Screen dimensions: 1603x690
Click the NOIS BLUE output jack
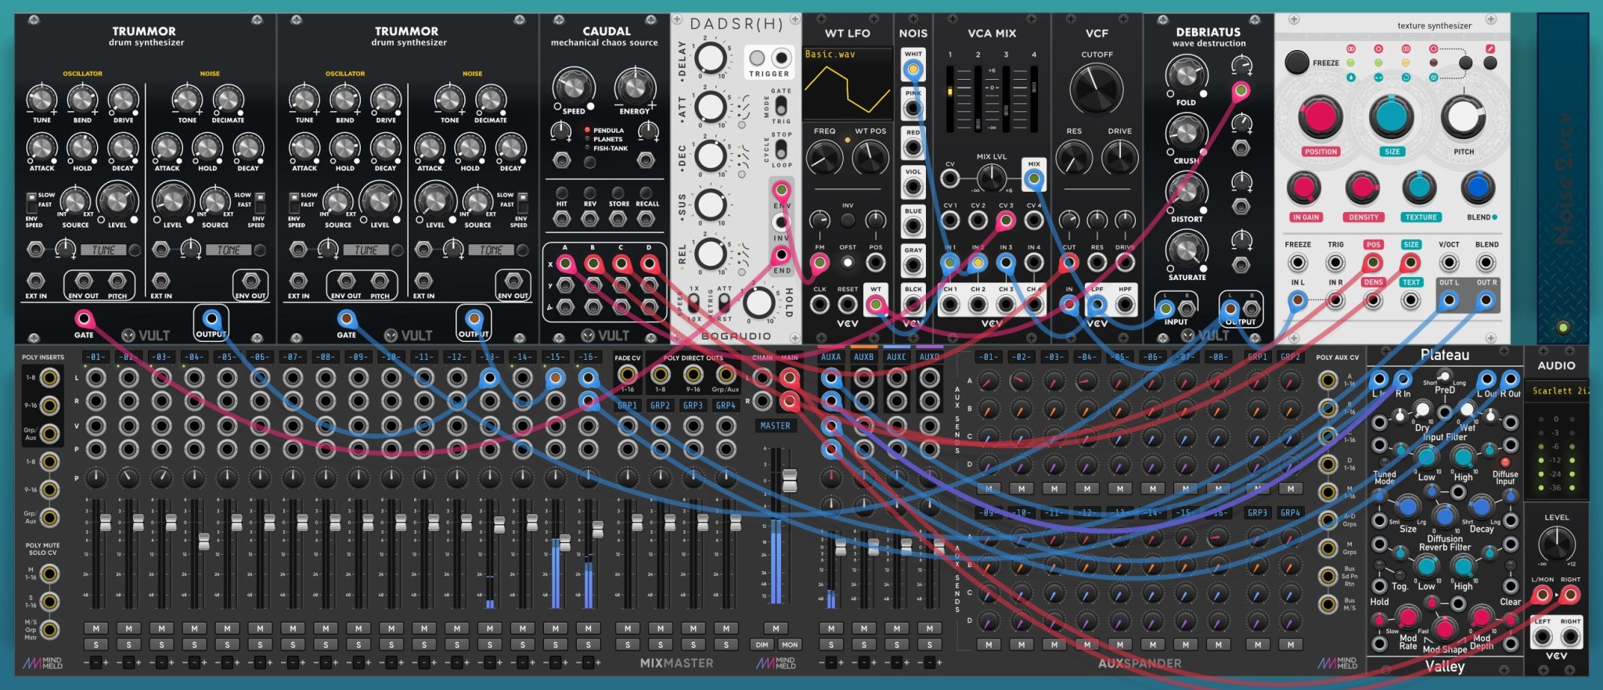pos(913,226)
